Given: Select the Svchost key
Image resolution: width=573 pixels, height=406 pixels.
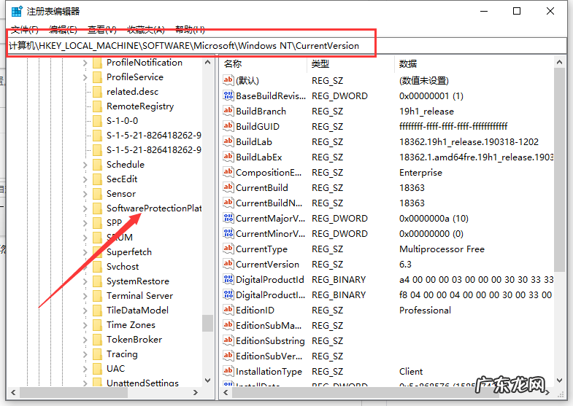Looking at the screenshot, I should [x=123, y=267].
